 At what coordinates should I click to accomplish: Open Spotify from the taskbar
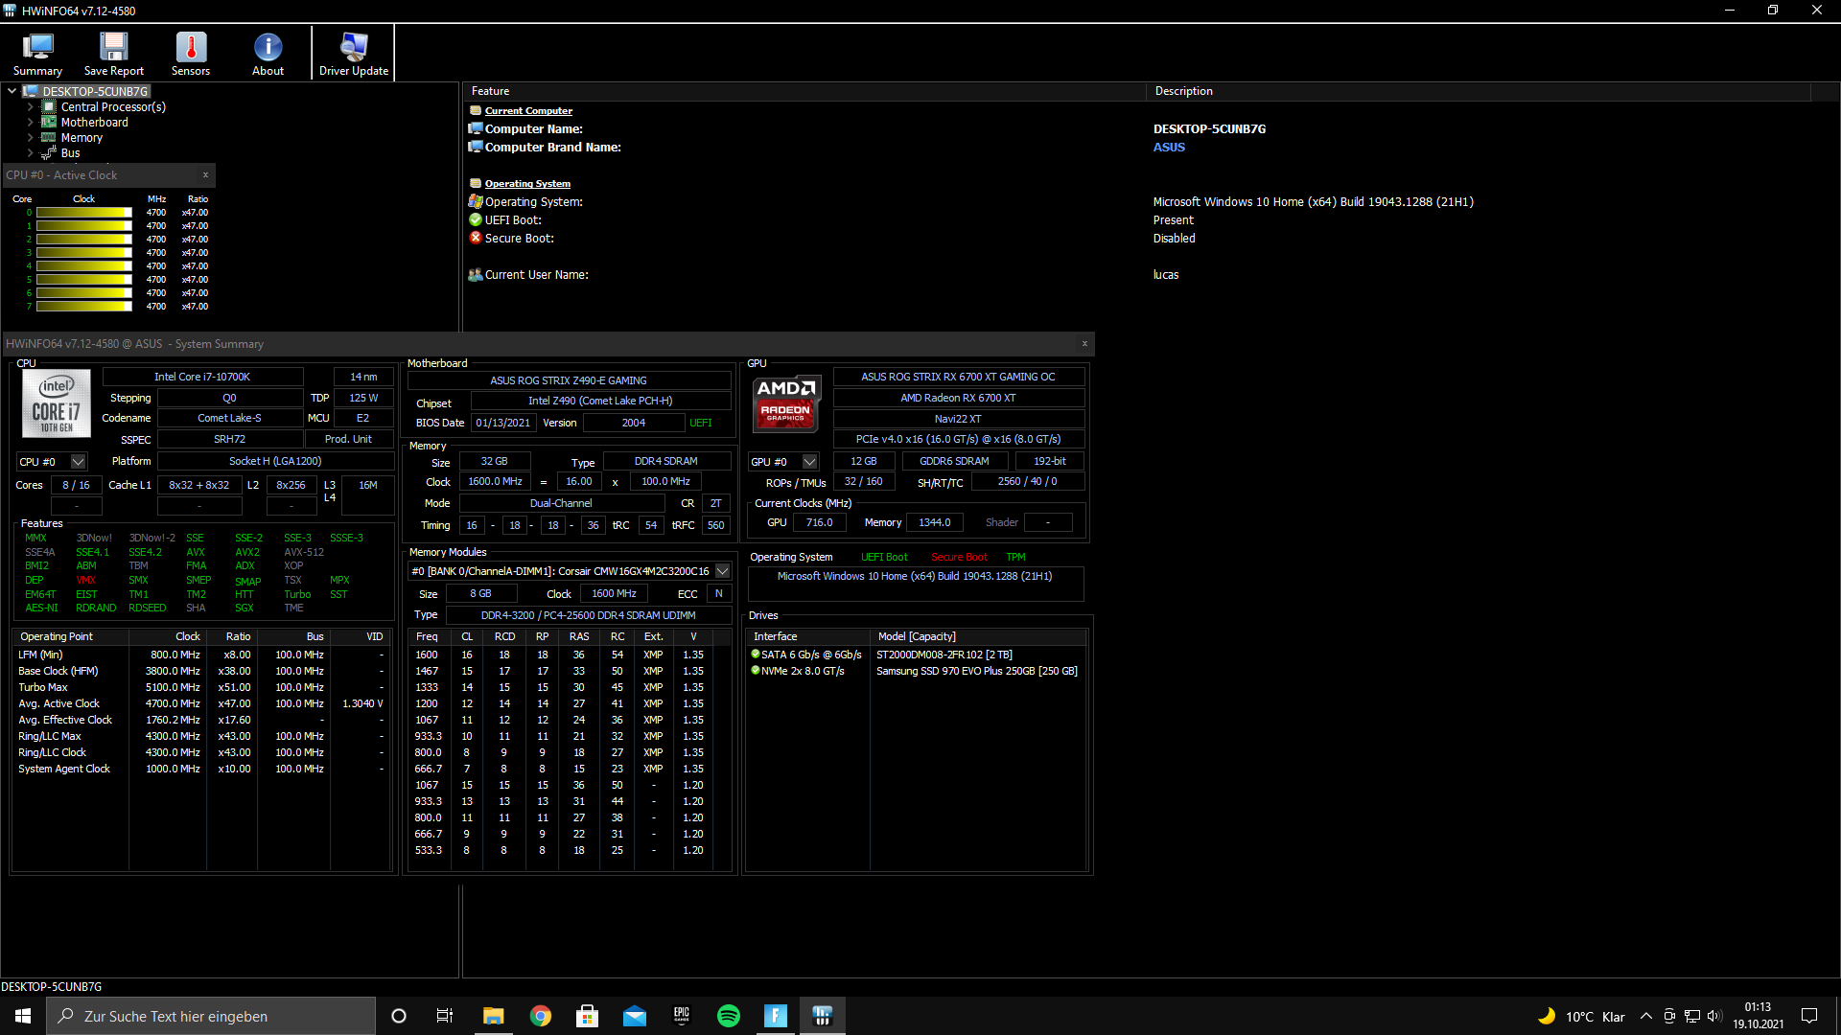729,1016
